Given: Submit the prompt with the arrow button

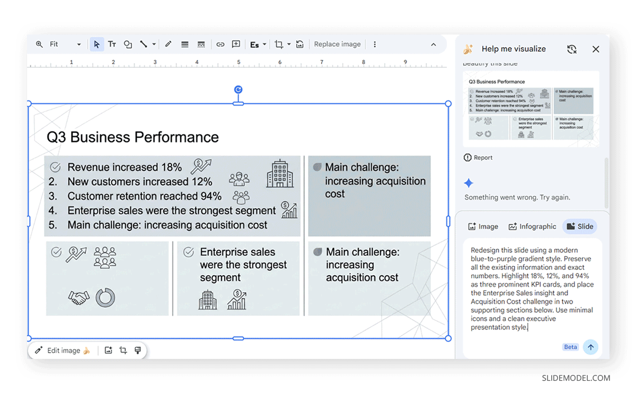Looking at the screenshot, I should tap(590, 347).
